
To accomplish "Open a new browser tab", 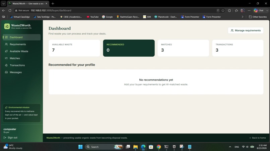I will click(x=53, y=3).
